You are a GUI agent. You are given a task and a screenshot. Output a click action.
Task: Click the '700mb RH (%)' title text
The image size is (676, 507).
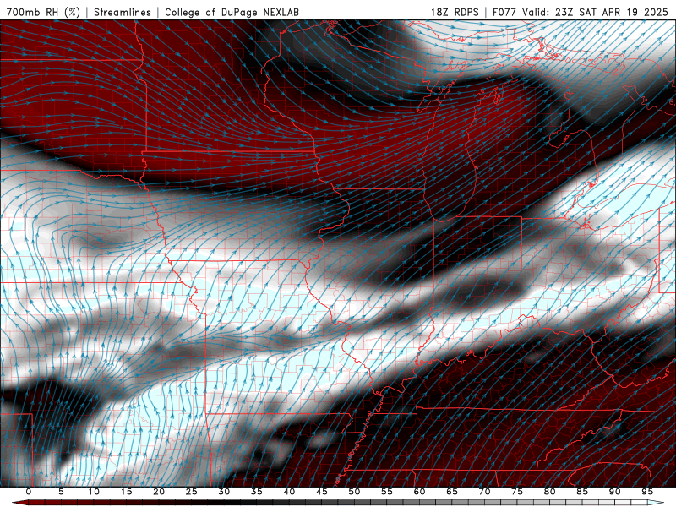pos(43,12)
